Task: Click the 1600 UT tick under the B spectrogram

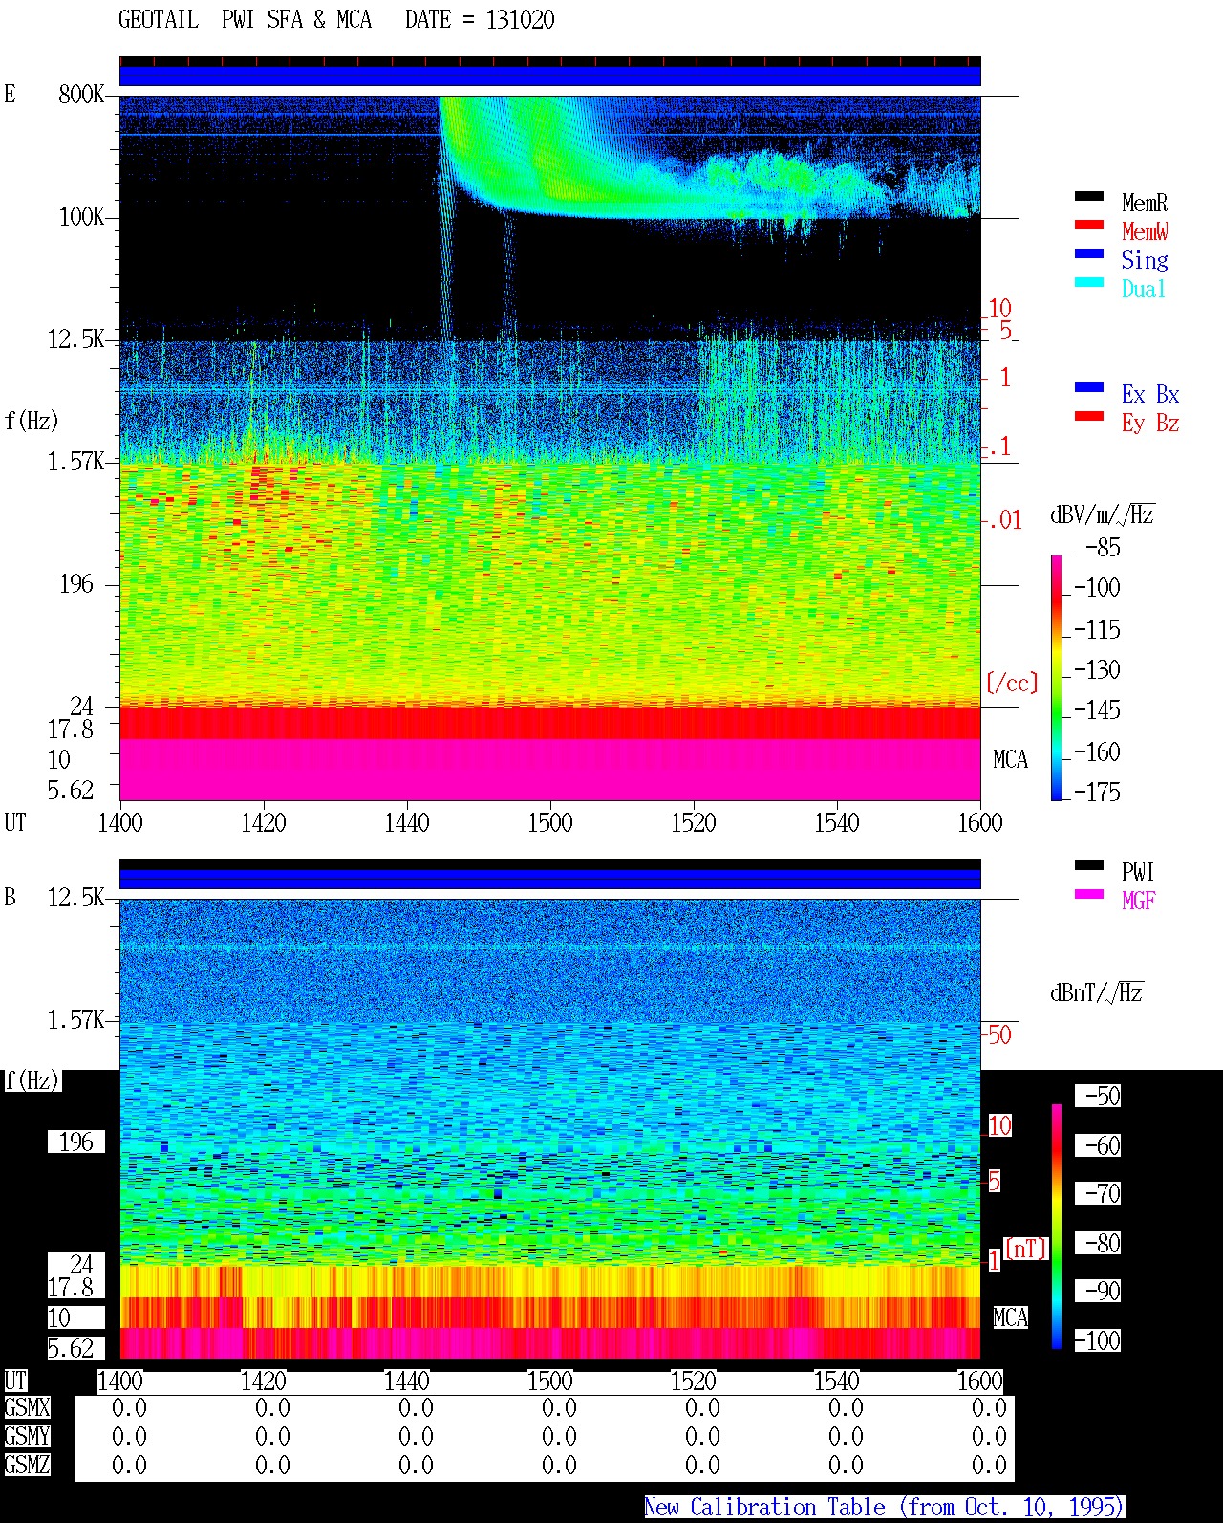Action: (x=979, y=1381)
